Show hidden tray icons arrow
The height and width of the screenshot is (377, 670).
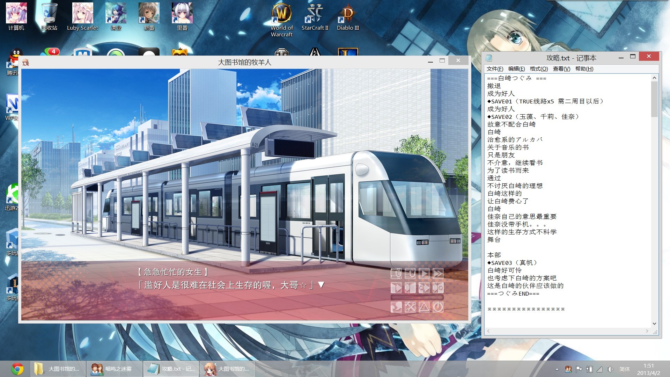[557, 369]
